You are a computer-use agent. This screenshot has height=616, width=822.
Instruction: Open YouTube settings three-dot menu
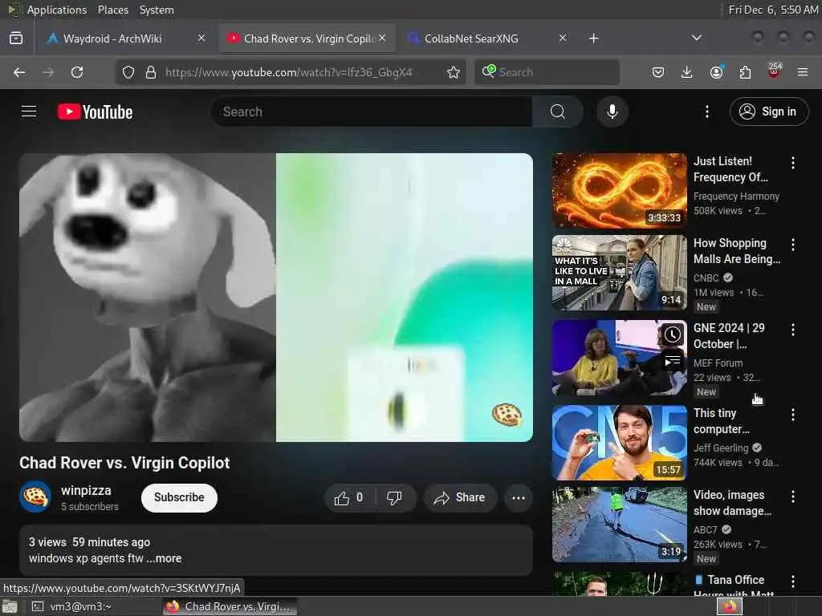pos(706,111)
